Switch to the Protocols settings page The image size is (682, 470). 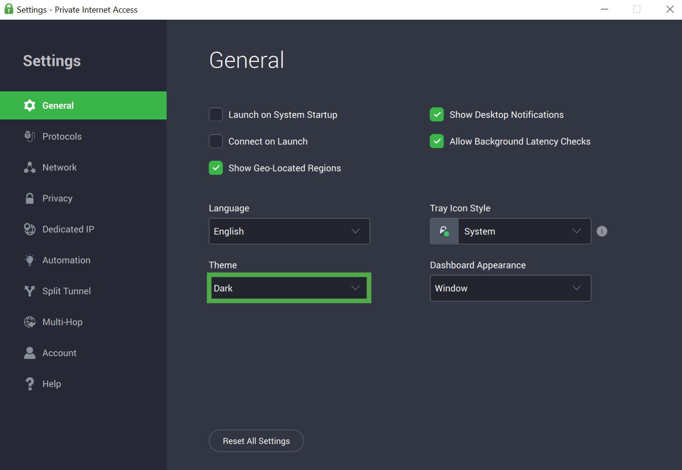[x=83, y=136]
